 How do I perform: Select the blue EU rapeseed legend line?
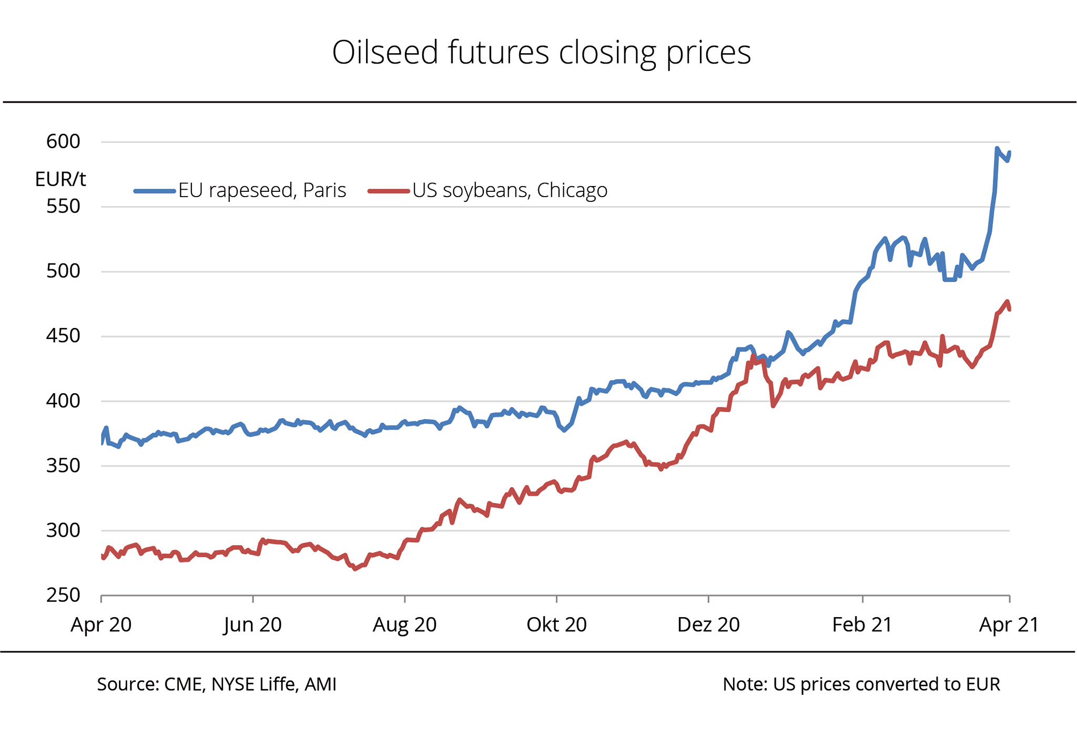click(155, 191)
